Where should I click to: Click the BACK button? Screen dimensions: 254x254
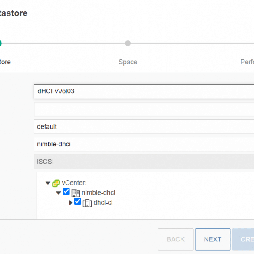176,239
